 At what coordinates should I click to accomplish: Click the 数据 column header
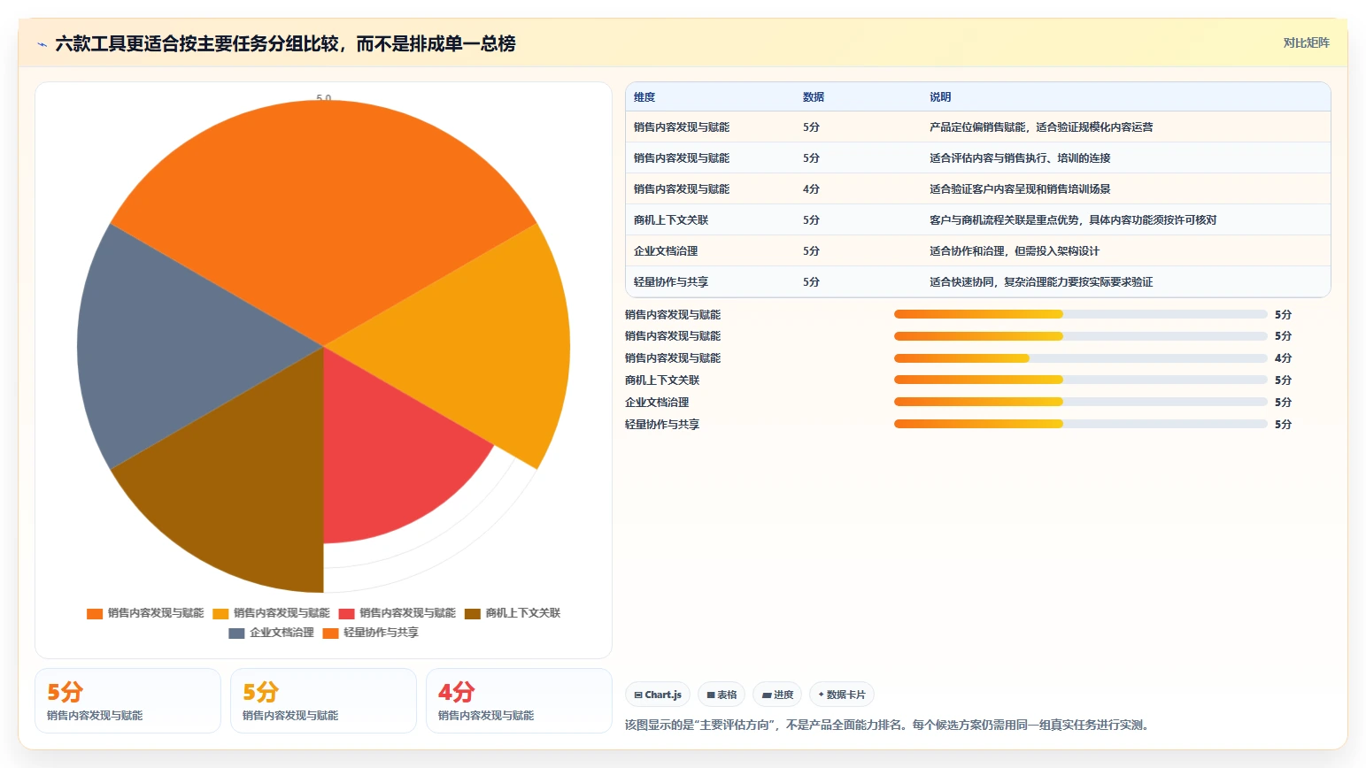pos(814,97)
